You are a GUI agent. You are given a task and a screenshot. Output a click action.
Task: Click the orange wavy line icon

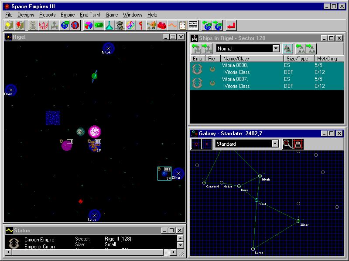[x=172, y=26]
